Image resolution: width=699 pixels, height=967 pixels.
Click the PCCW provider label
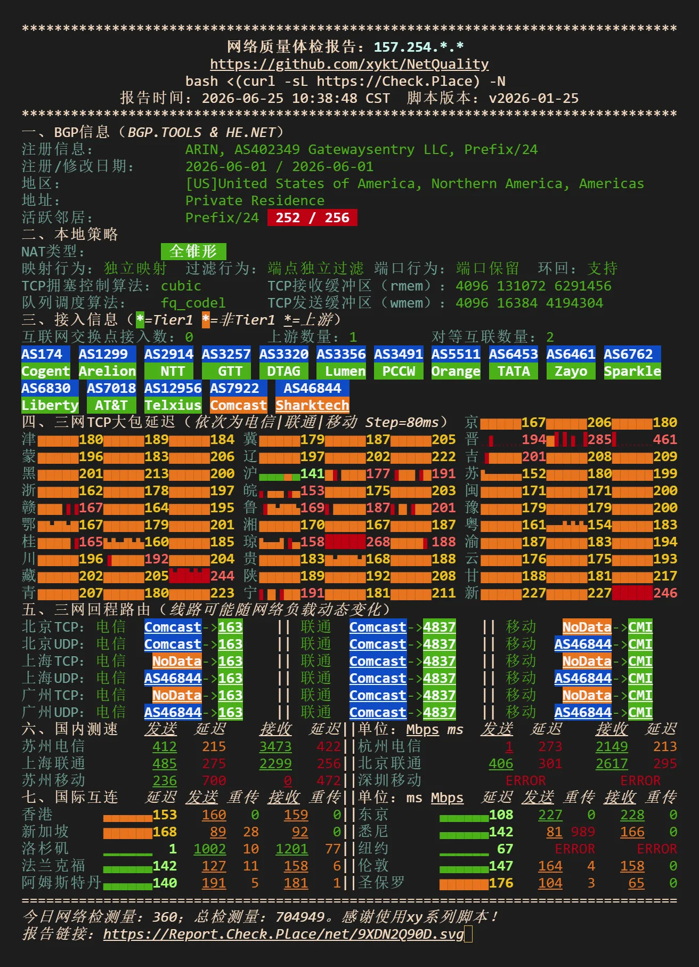click(x=399, y=371)
